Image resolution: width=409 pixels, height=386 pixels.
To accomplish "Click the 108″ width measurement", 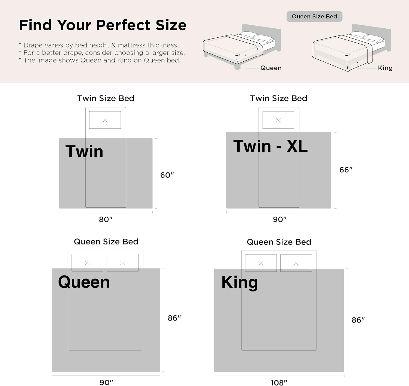I will pyautogui.click(x=279, y=383).
